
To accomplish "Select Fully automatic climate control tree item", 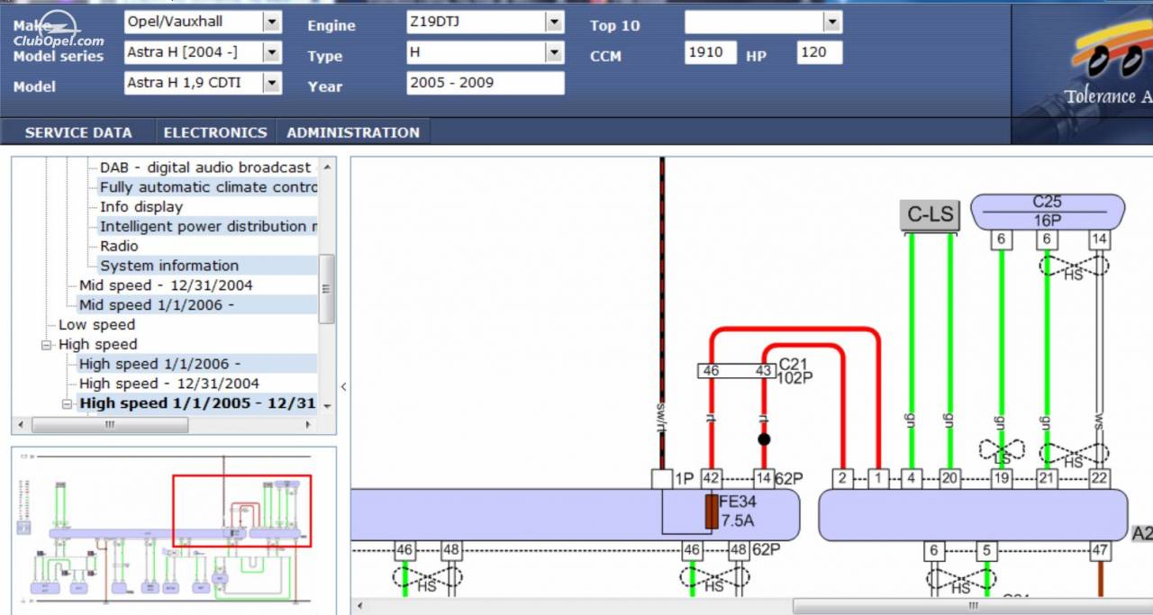I will click(x=208, y=187).
